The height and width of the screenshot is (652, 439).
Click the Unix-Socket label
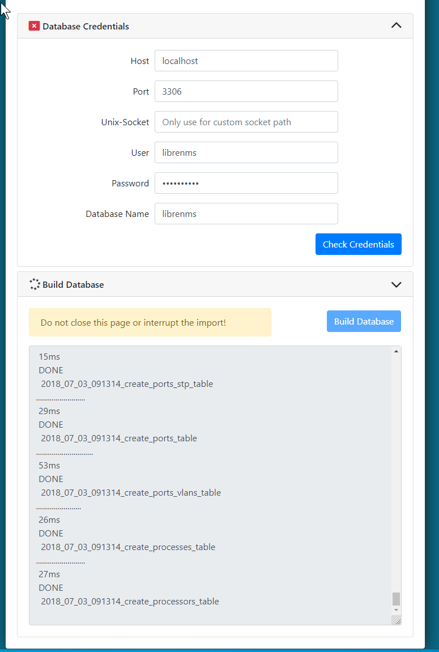pos(125,122)
